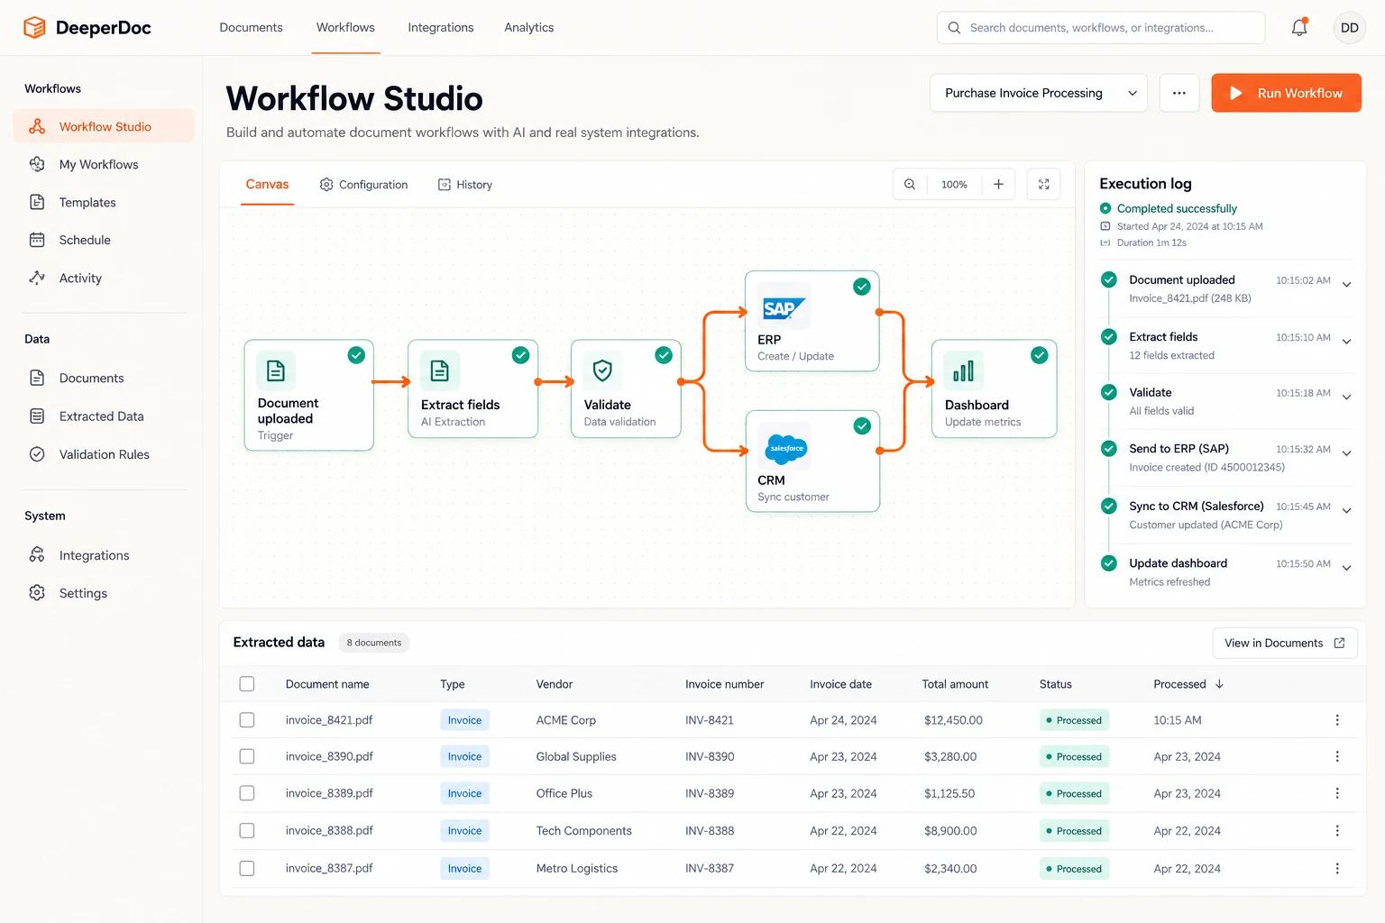Viewport: 1385px width, 923px height.
Task: Open row actions for invoice_8421.pdf
Action: [1337, 720]
